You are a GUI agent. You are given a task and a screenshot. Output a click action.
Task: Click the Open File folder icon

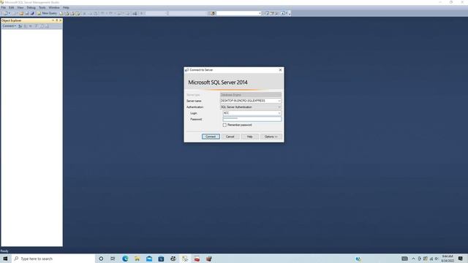coord(21,13)
